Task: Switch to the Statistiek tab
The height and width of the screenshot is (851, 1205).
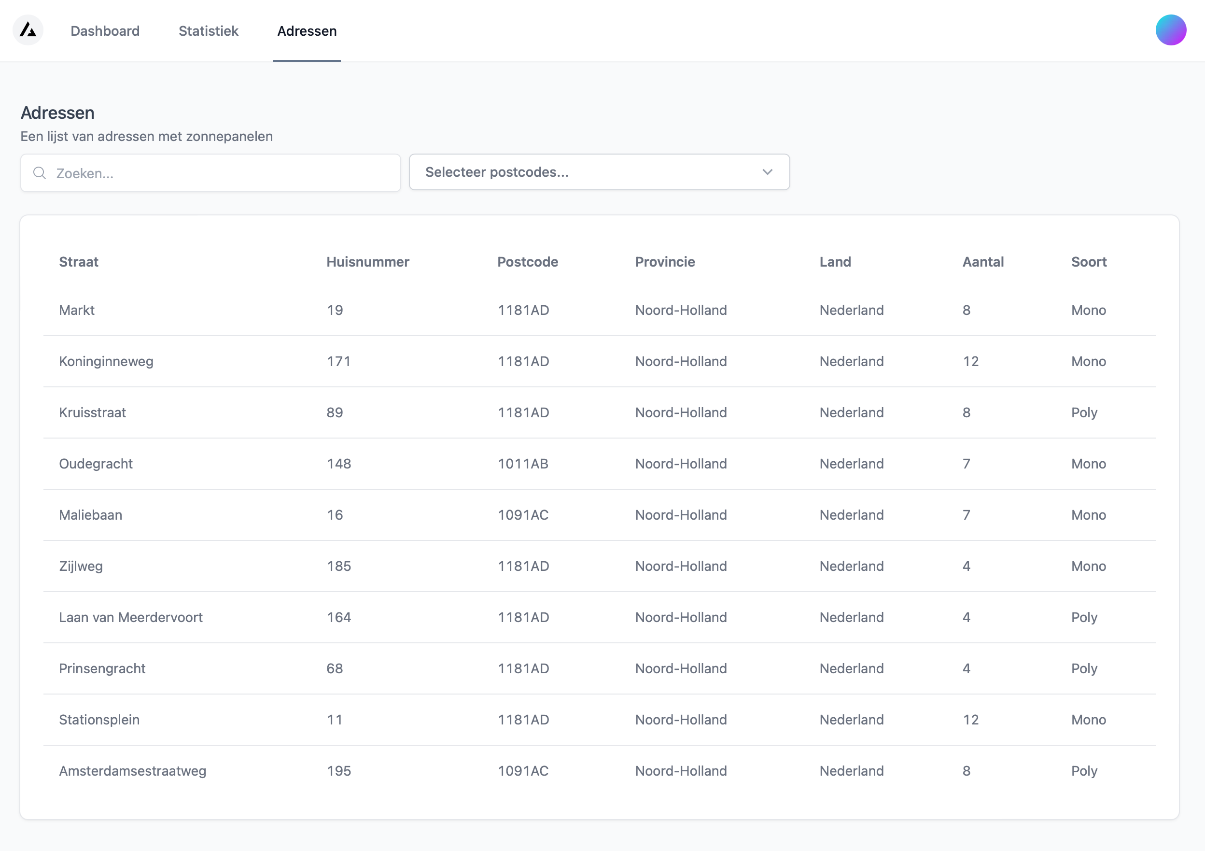Action: click(209, 31)
